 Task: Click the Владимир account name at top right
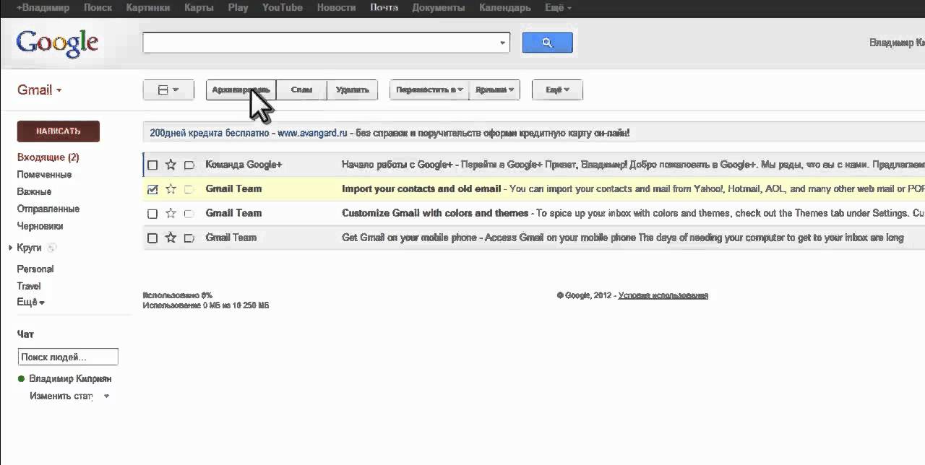[896, 43]
